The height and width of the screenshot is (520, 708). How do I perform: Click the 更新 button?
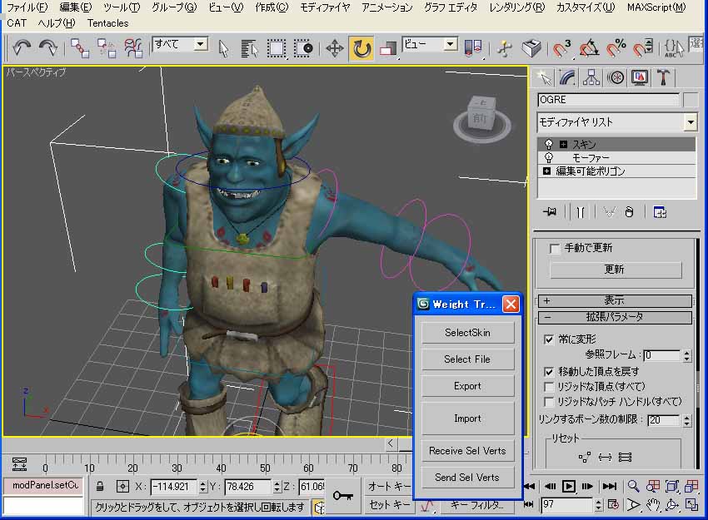click(615, 270)
